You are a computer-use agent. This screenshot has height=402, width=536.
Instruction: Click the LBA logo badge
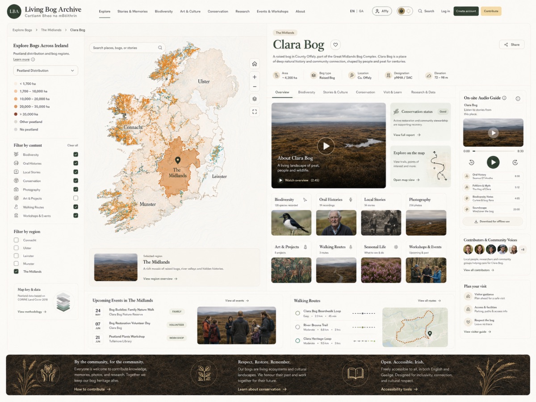pos(14,11)
